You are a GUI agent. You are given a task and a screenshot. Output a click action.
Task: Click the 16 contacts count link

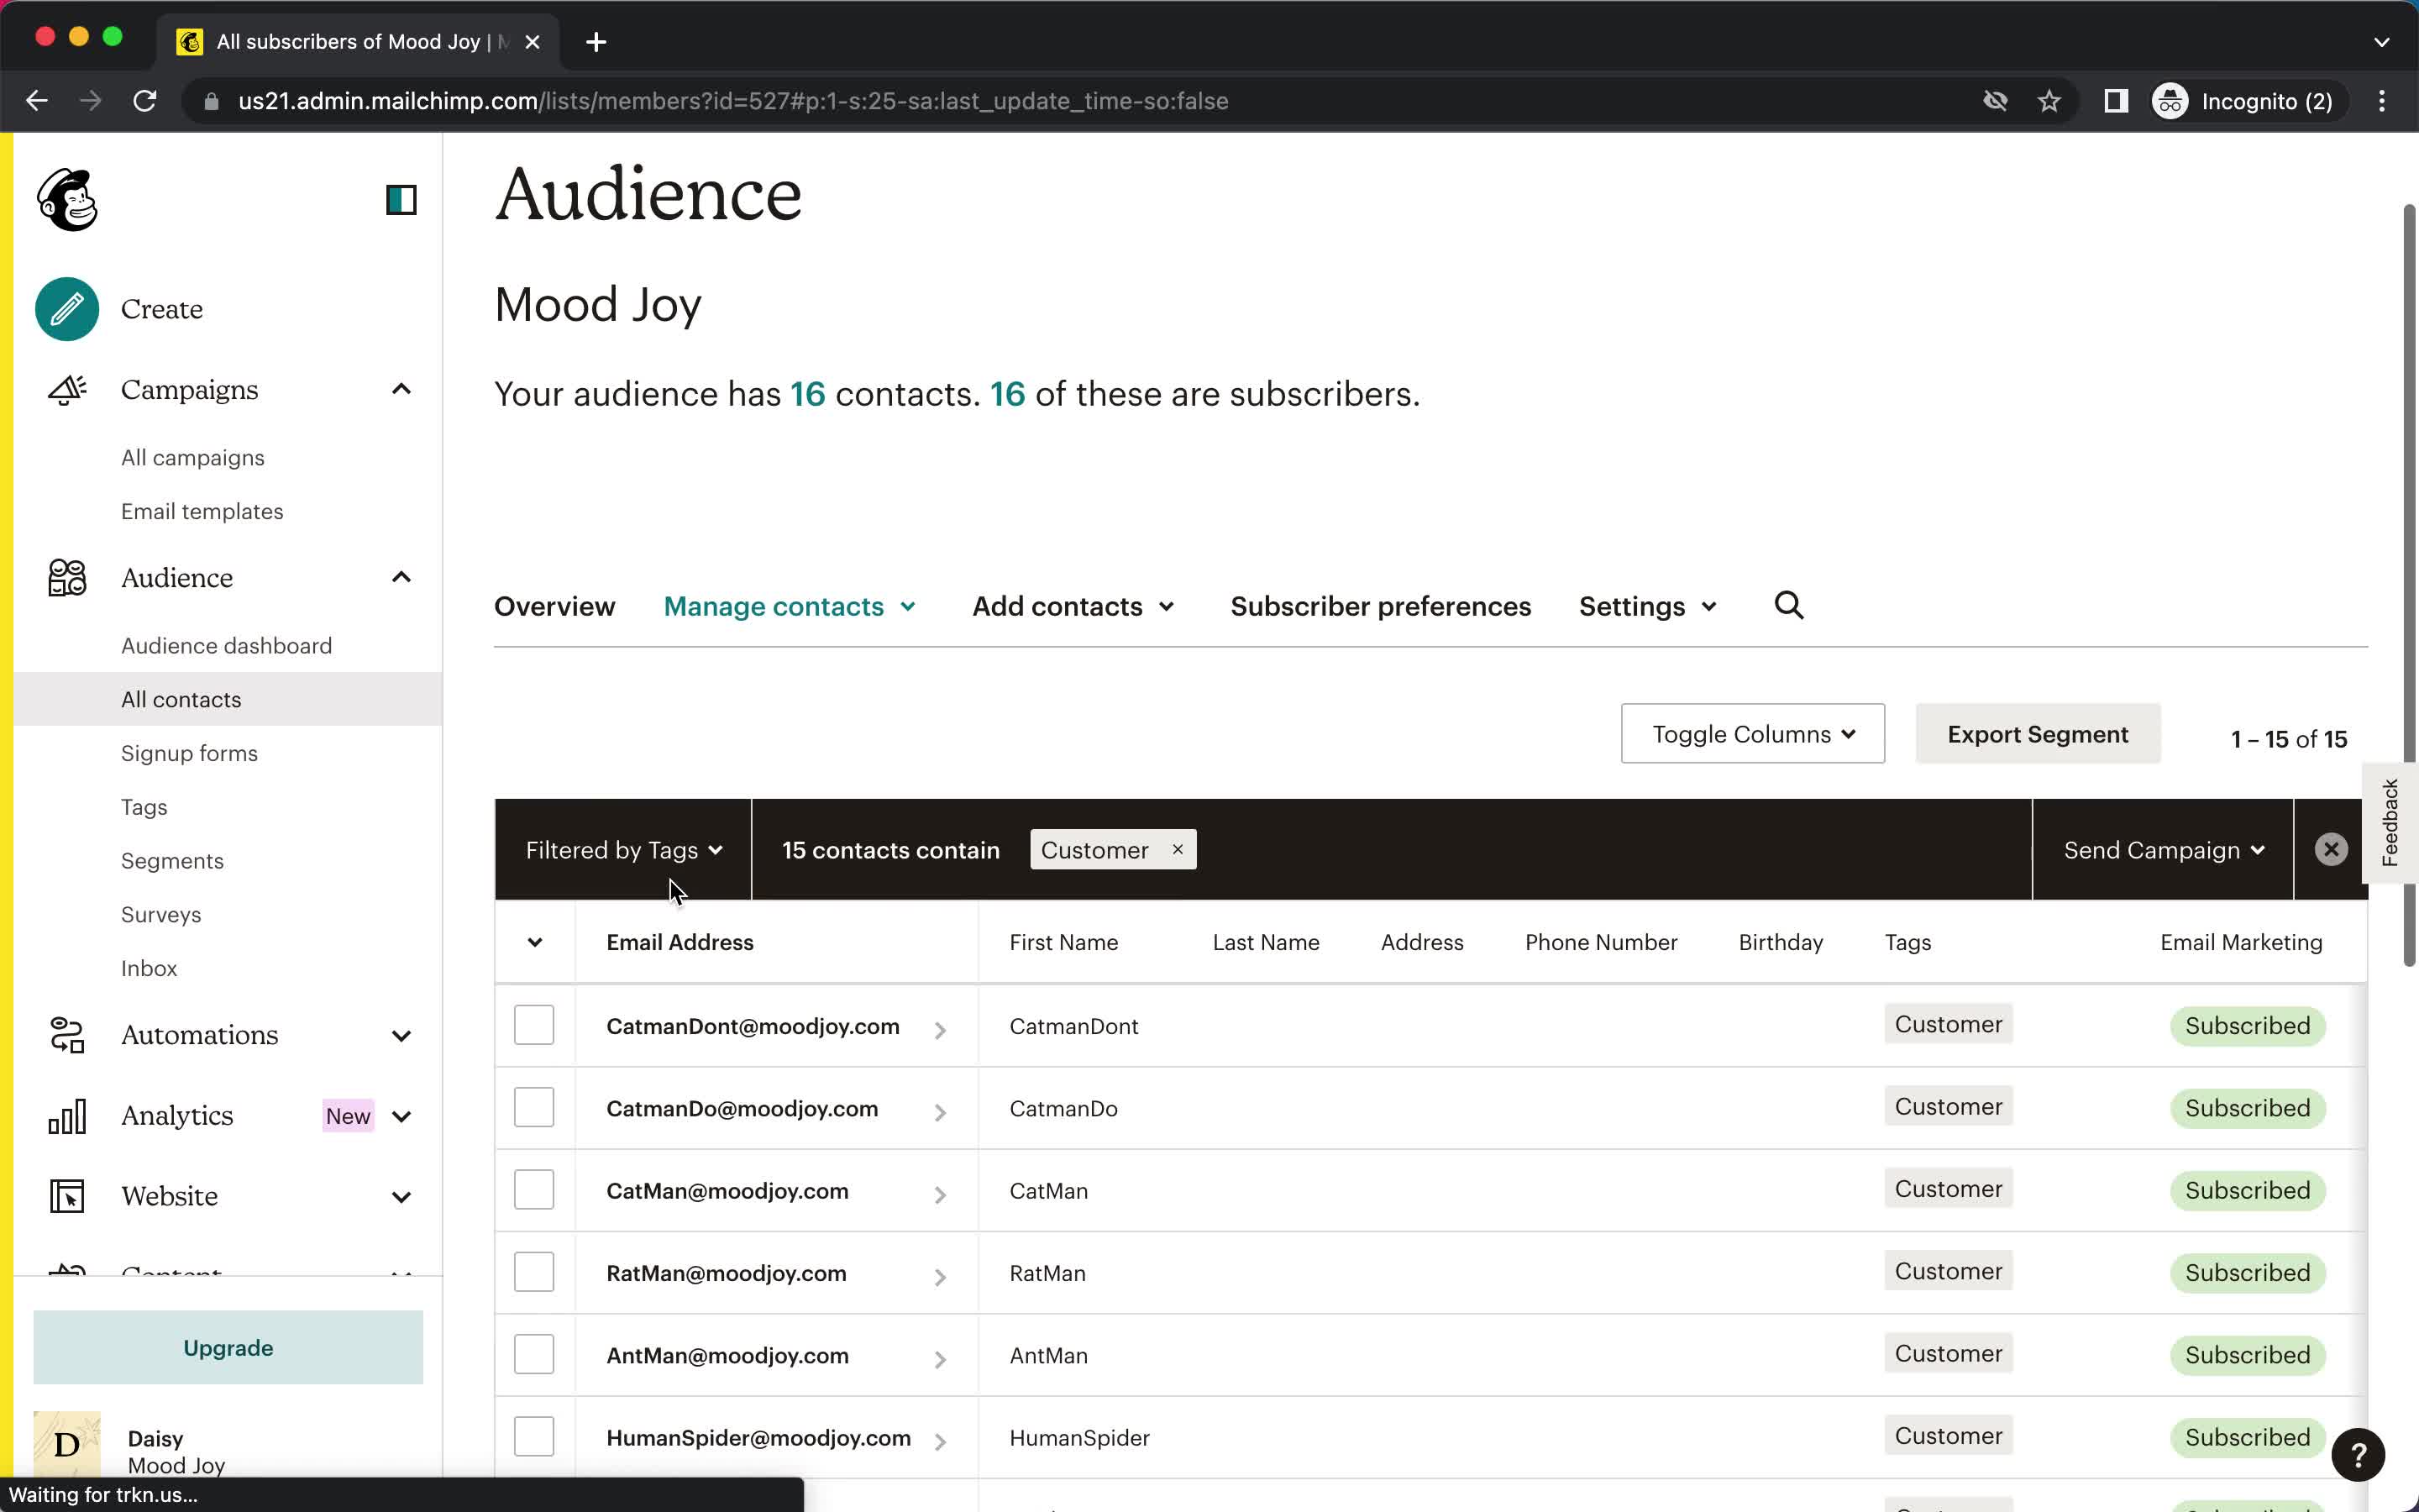pos(808,394)
